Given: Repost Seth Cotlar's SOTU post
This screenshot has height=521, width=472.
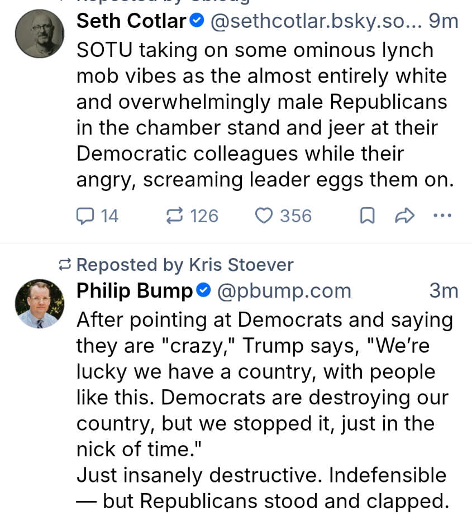Looking at the screenshot, I should click(x=175, y=216).
